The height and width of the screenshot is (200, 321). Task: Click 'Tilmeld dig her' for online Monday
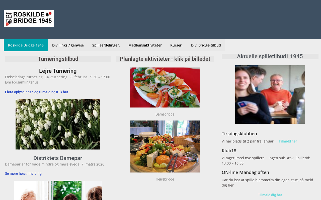[x=270, y=195]
